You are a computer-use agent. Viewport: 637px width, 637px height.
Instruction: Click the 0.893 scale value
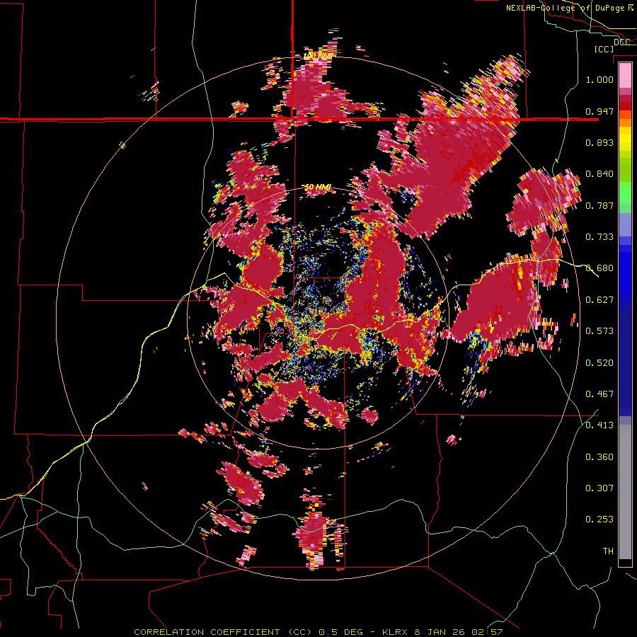coord(599,142)
